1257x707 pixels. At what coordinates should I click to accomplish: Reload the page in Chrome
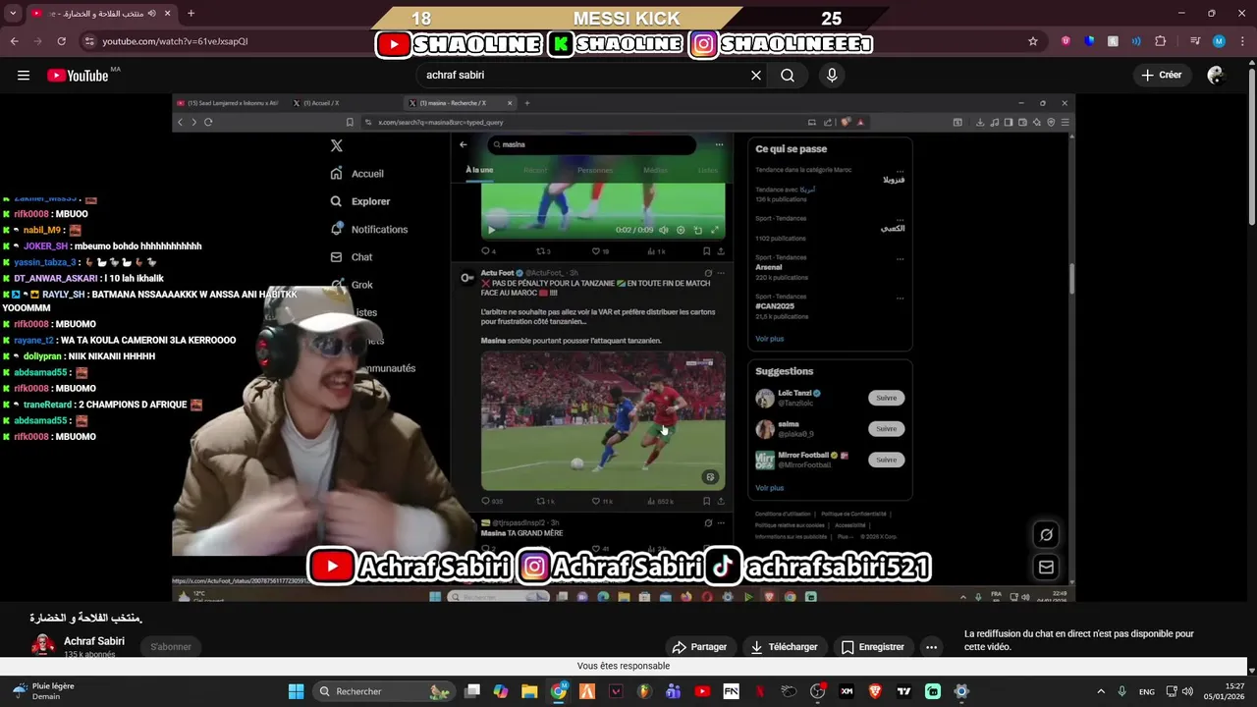point(61,41)
